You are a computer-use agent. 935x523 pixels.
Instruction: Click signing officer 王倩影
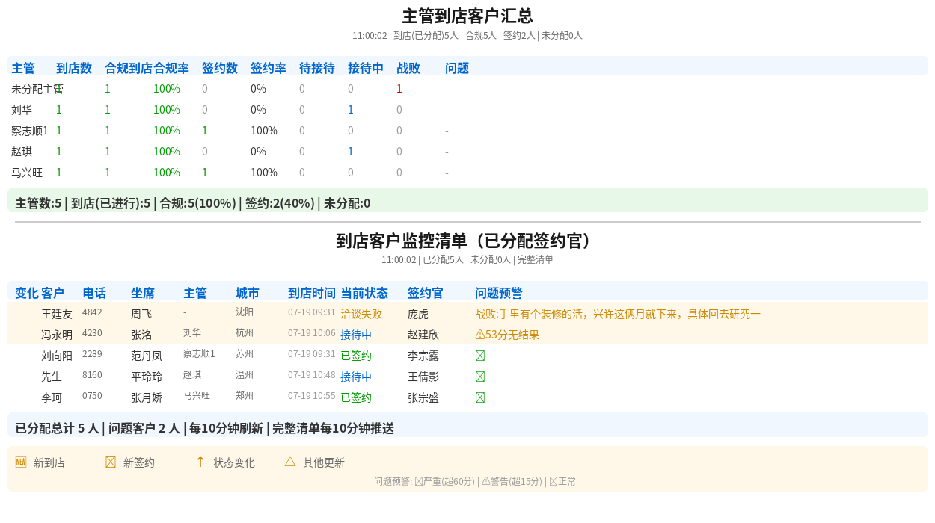423,377
